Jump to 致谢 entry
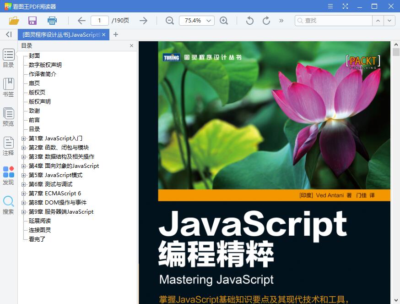 pos(34,111)
